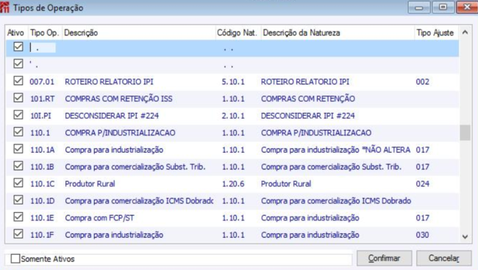This screenshot has height=270, width=478.
Task: Toggle Ativo checkbox for 10I.PI row
Action: (x=18, y=115)
